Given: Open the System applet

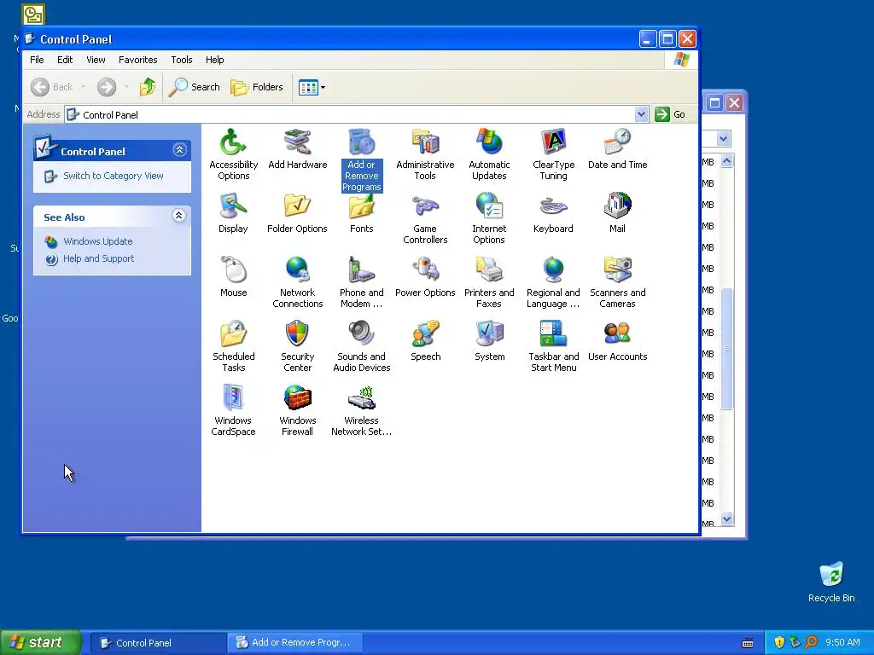Looking at the screenshot, I should click(x=489, y=340).
